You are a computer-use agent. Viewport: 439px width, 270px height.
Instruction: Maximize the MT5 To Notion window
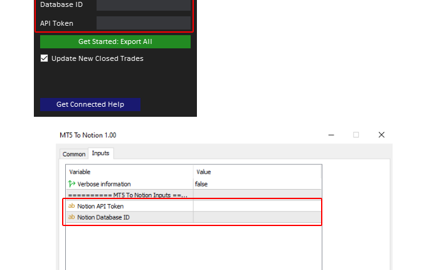pos(356,135)
